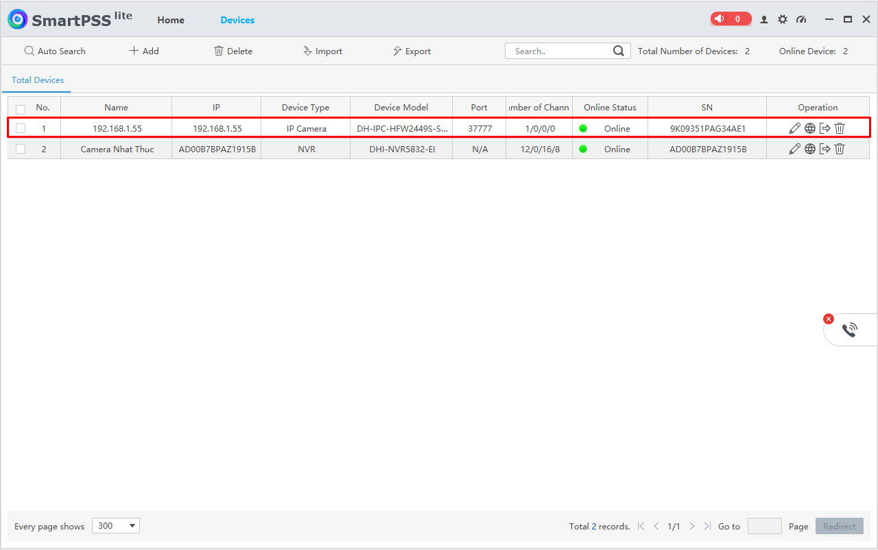Select the port 37777 cell
The image size is (878, 550).
479,128
